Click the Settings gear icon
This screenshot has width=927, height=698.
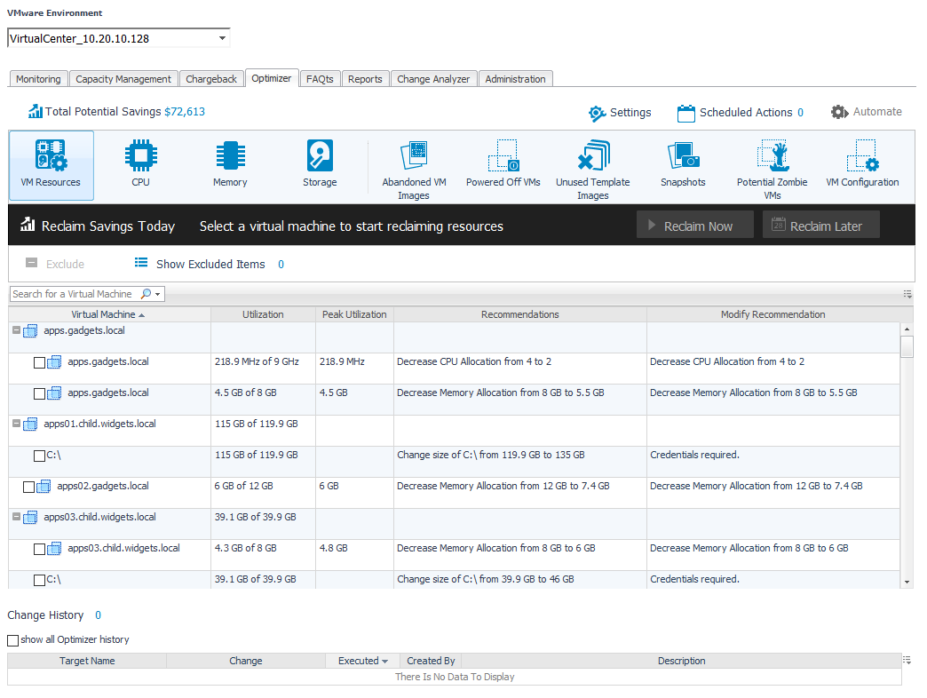pyautogui.click(x=597, y=113)
